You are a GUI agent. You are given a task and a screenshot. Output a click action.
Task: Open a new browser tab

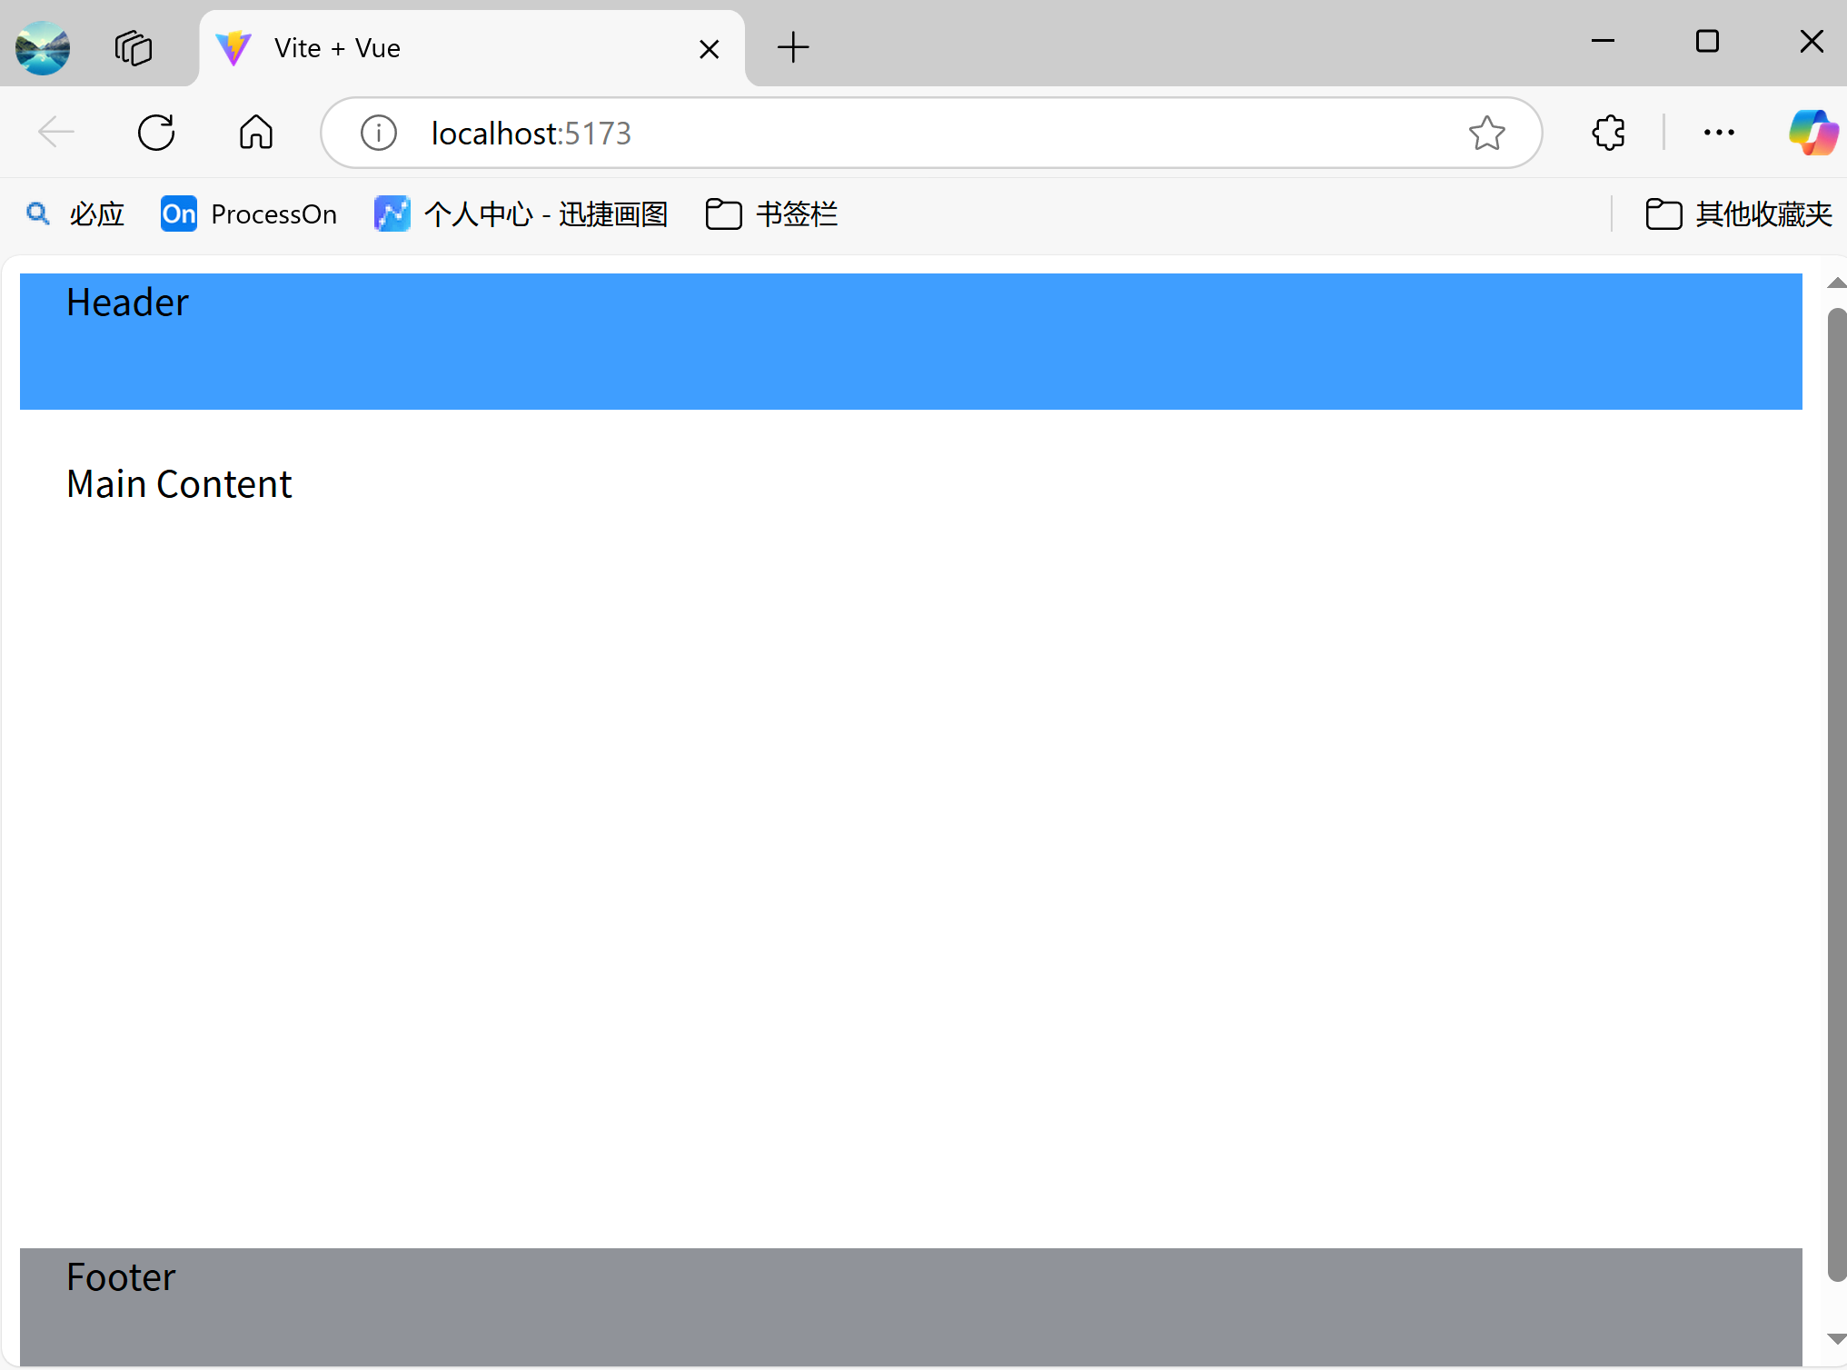(793, 47)
